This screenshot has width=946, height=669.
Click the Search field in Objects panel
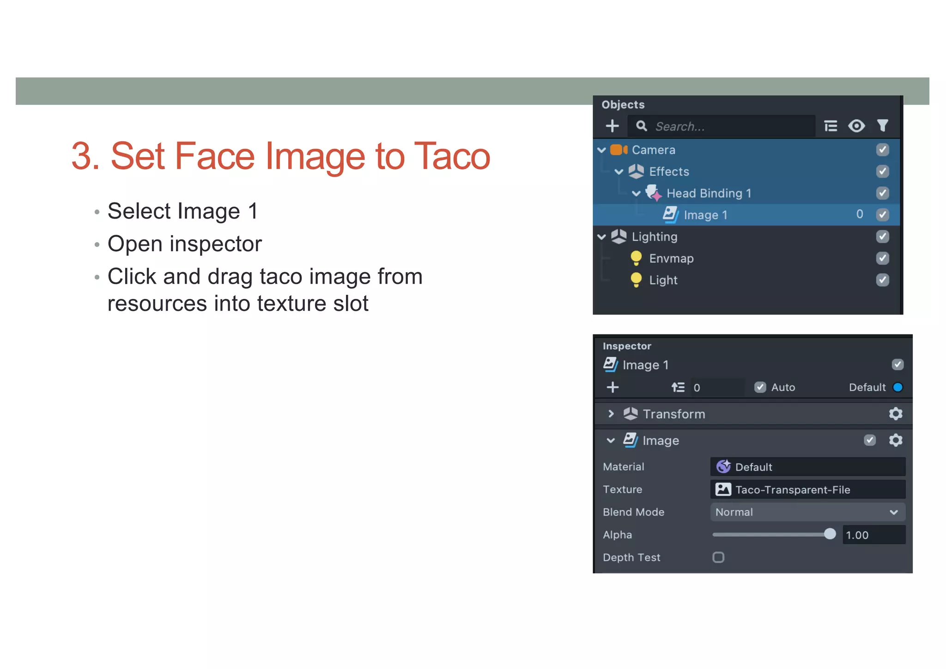722,126
